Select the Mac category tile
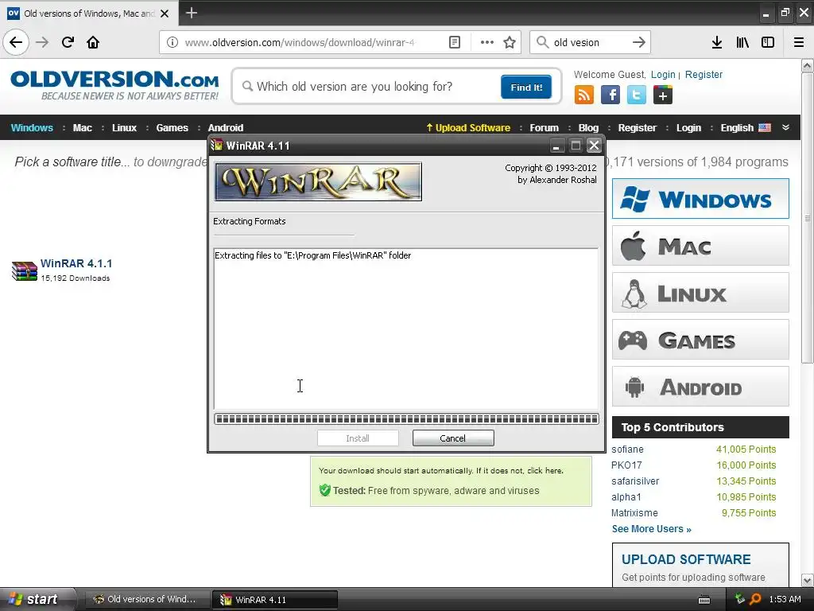Viewport: 814px width, 611px height. point(700,245)
